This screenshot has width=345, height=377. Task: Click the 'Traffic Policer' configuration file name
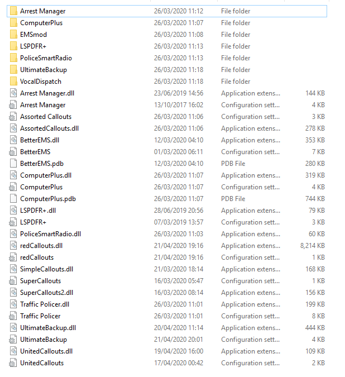(x=40, y=316)
